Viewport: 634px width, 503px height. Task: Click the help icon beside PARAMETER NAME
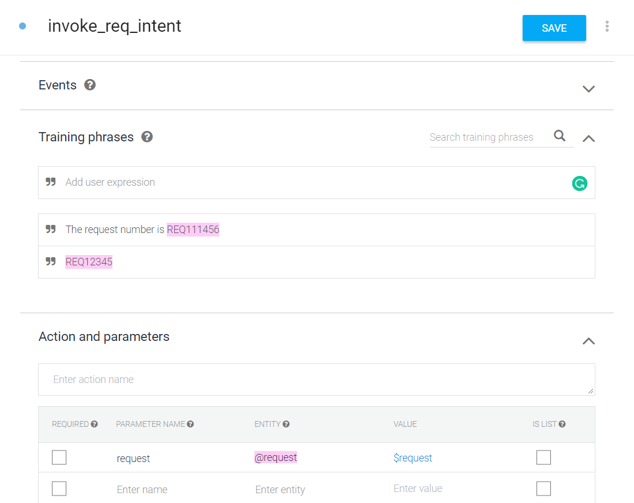[x=190, y=424]
